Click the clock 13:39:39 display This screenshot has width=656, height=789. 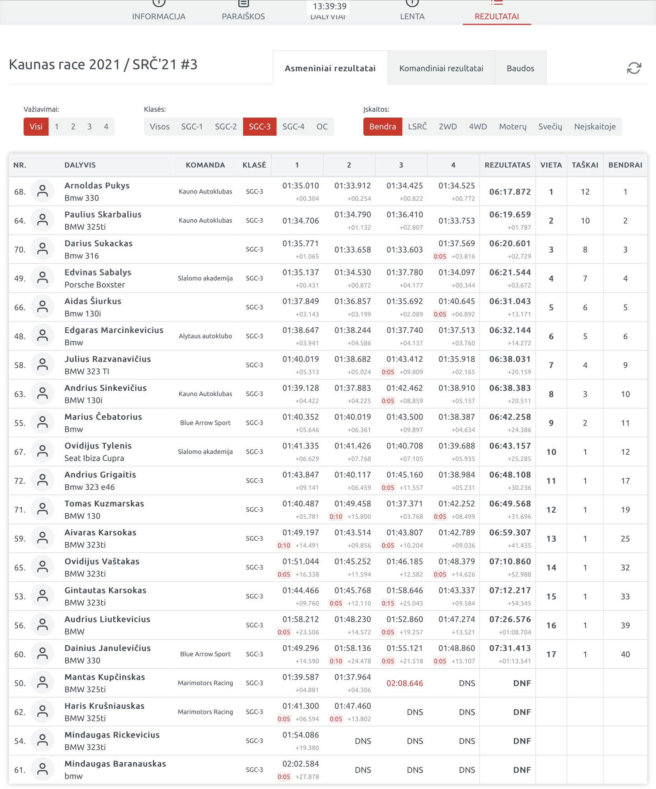click(x=330, y=6)
